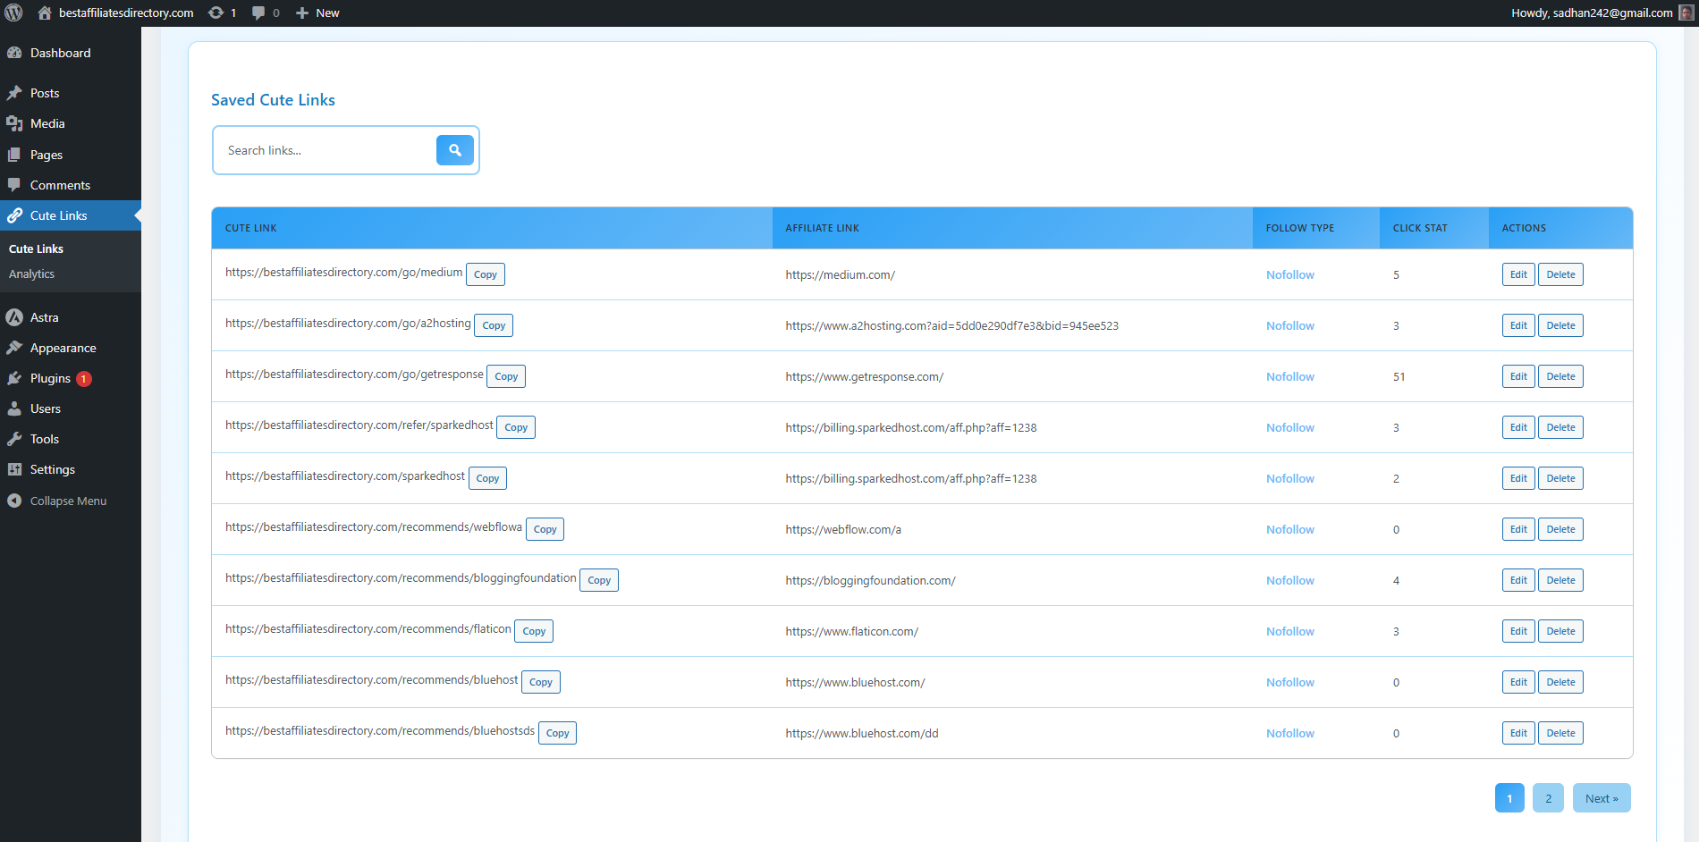Copy the a2hosting cute link
The width and height of the screenshot is (1699, 842).
pos(493,324)
